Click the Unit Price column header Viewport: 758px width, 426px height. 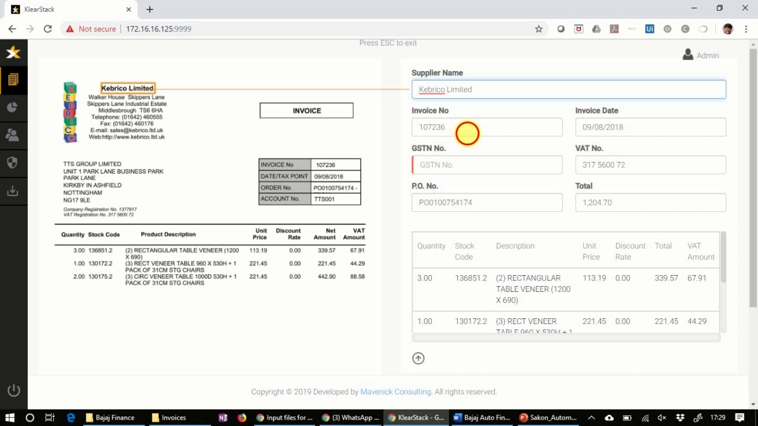[x=591, y=251]
